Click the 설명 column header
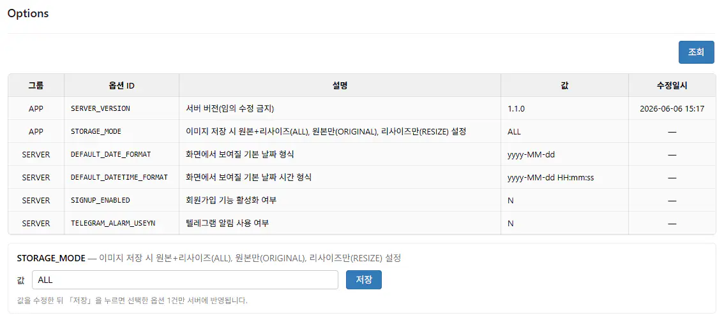724x318 pixels. [340, 85]
